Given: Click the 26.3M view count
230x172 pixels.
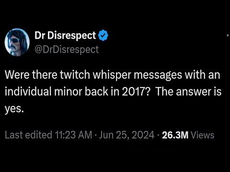Looking at the screenshot, I should point(175,135).
